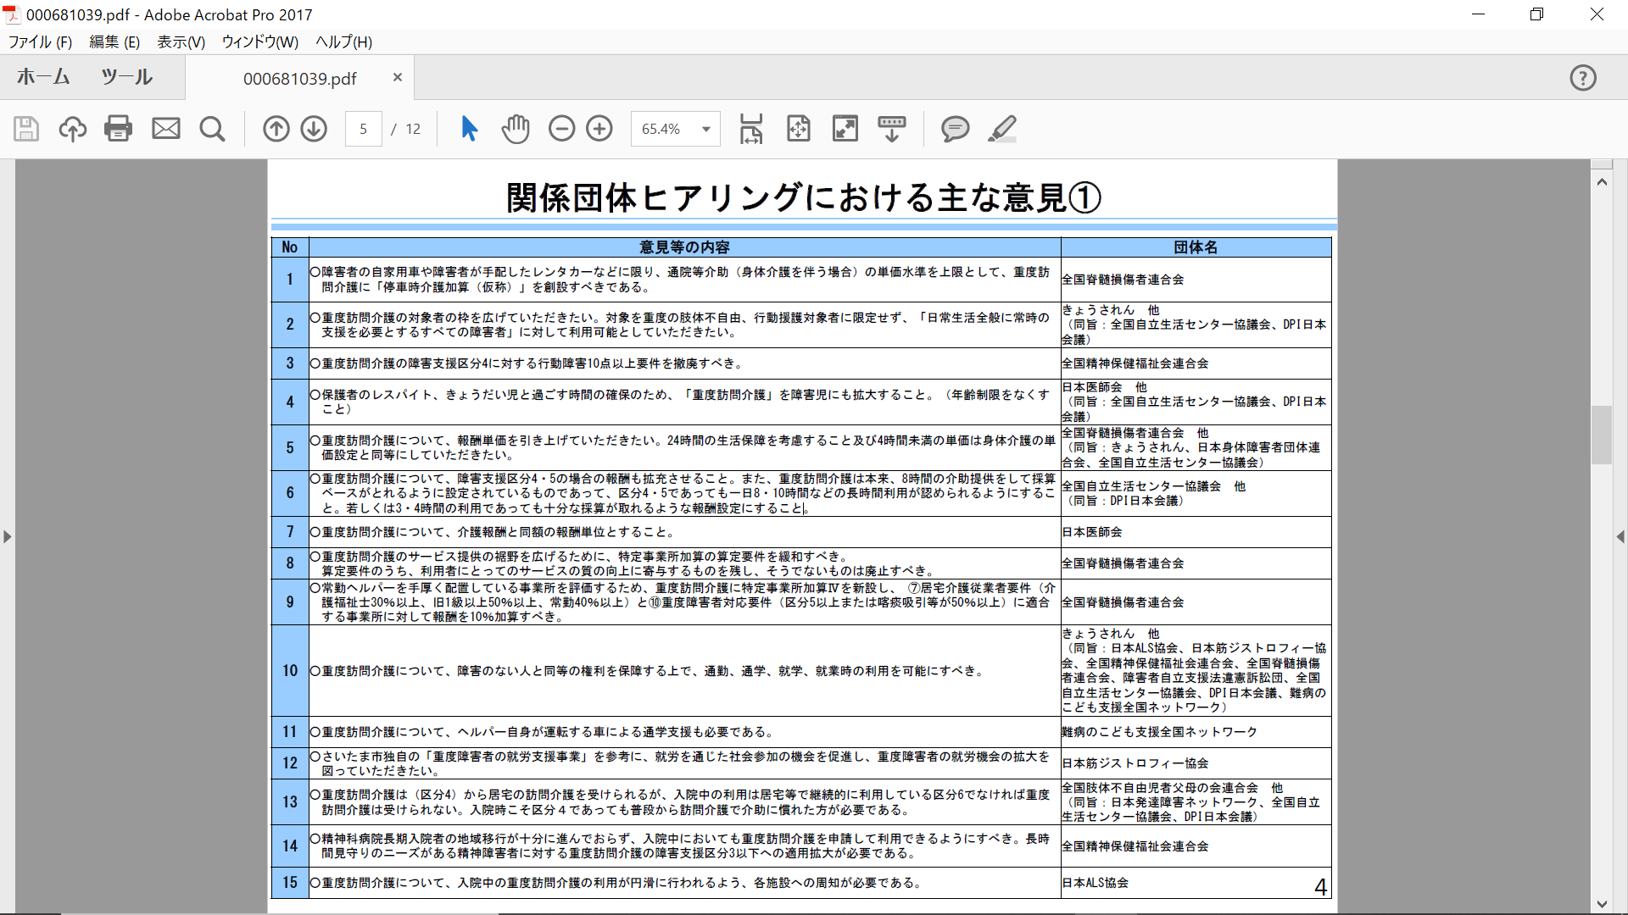Click the Save file icon
Viewport: 1628px width, 915px height.
click(x=26, y=129)
